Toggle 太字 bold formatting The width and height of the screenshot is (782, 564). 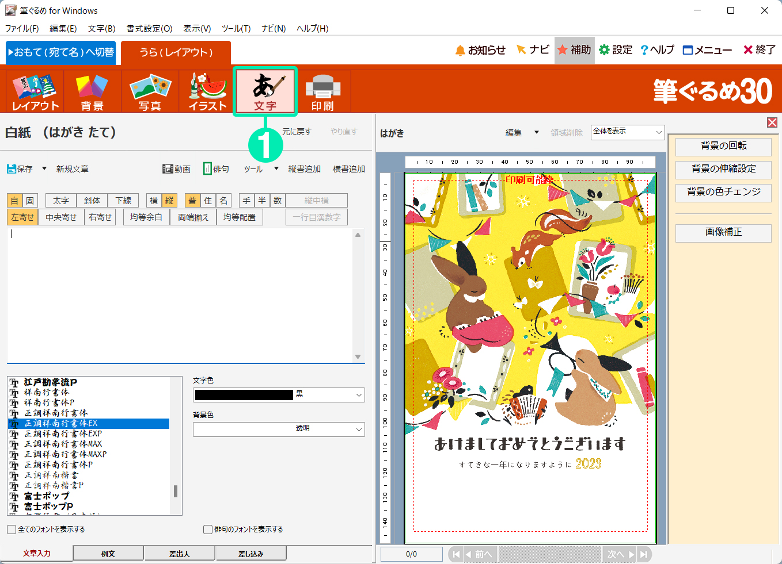61,201
